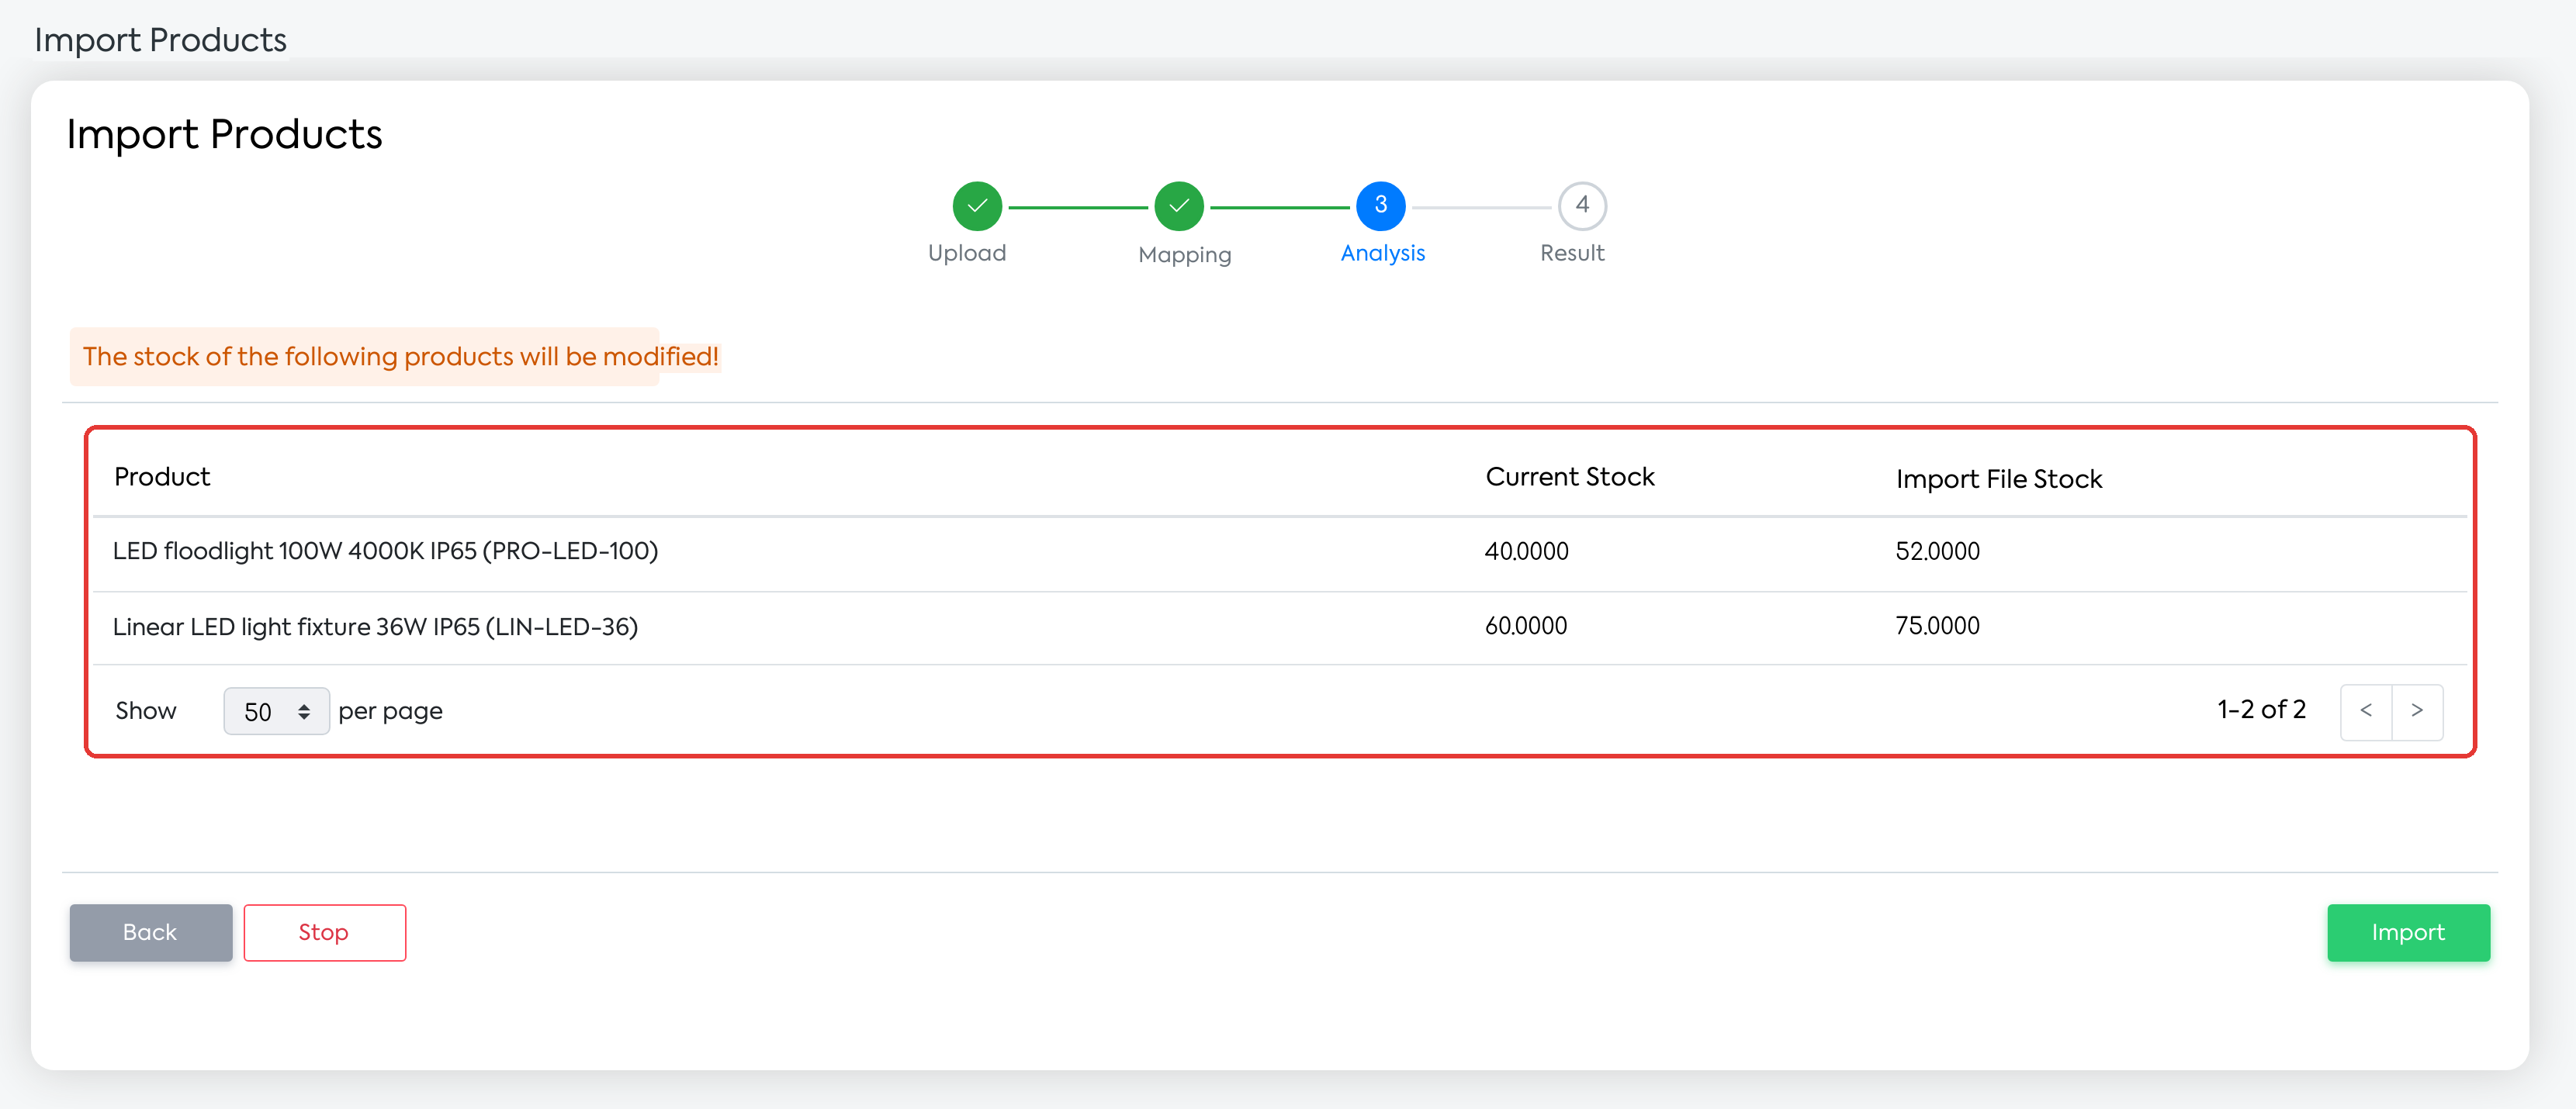The width and height of the screenshot is (2576, 1109).
Task: Click the Import Products breadcrumb title
Action: click(x=160, y=40)
